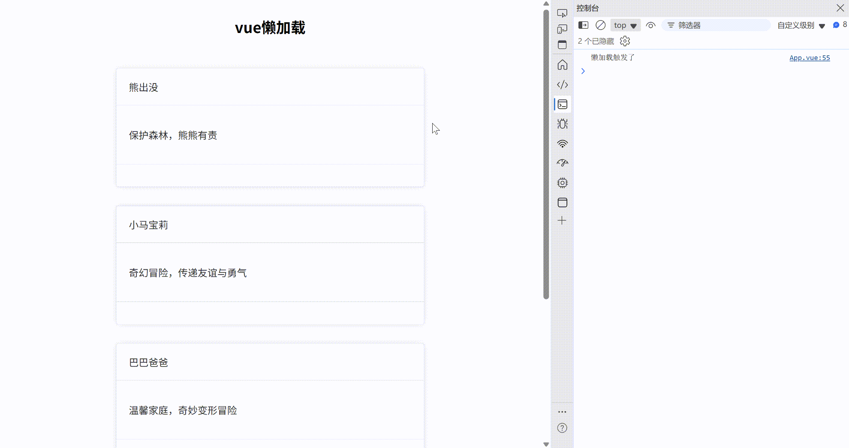
Task: Click the page scrollbar up arrow
Action: point(546,3)
